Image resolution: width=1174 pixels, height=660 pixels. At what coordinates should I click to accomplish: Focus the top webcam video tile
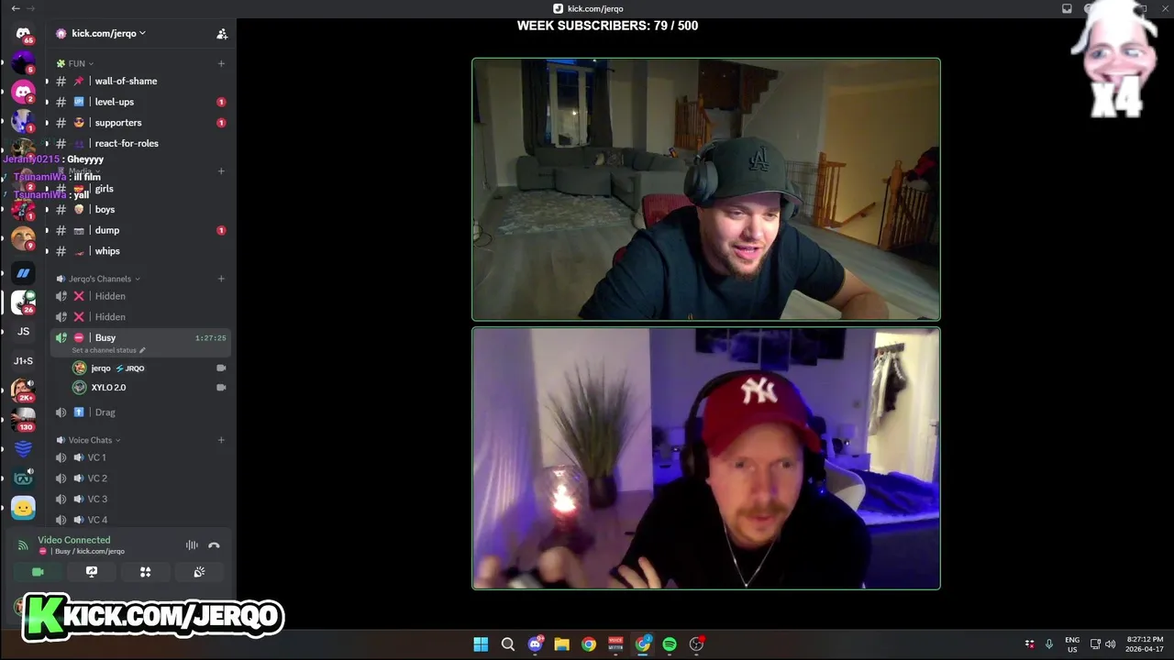point(706,190)
